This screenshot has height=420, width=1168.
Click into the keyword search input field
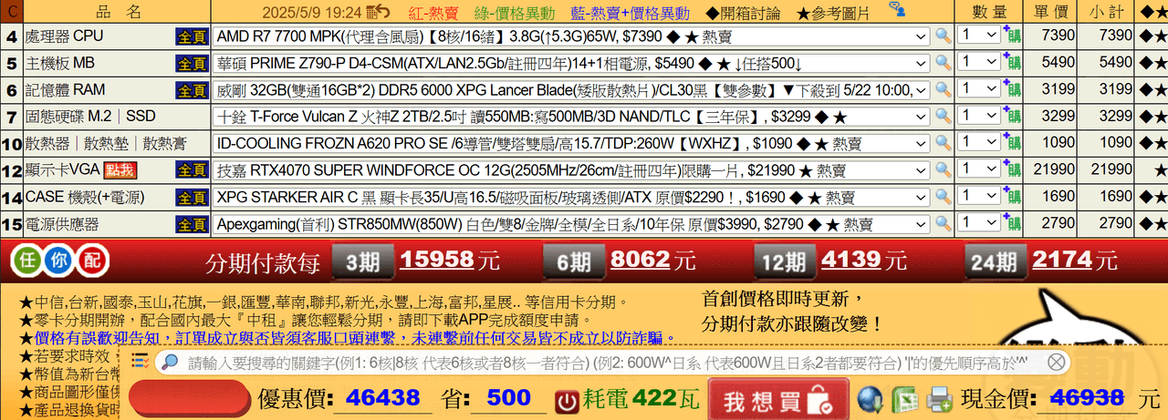[x=613, y=362]
